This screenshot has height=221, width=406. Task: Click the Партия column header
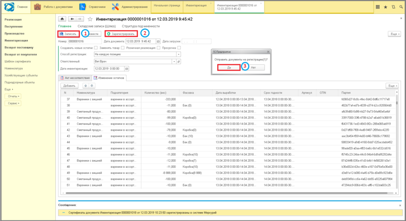[x=366, y=93]
